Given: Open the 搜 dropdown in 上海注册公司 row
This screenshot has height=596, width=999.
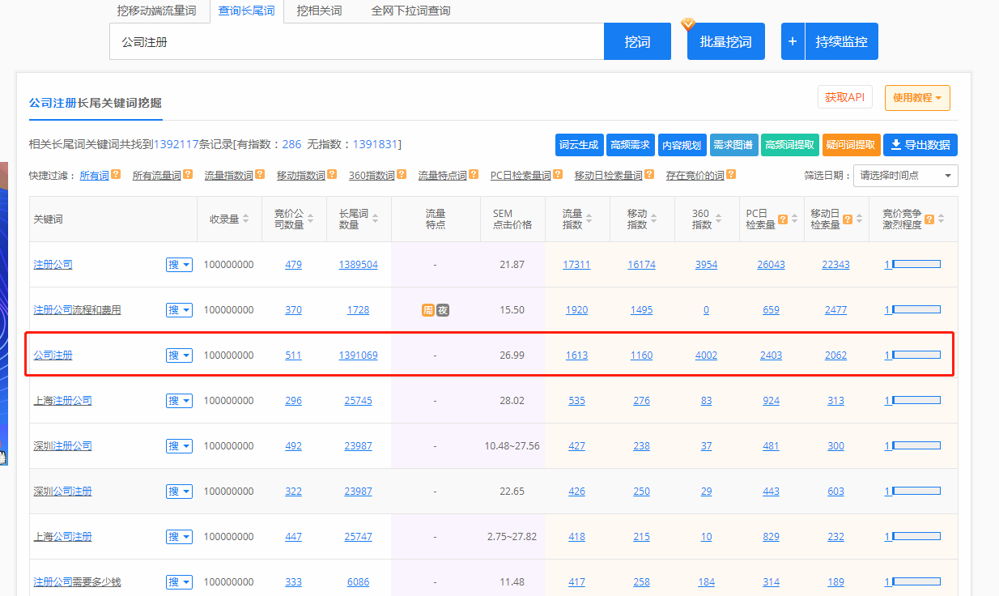Looking at the screenshot, I should (x=179, y=401).
